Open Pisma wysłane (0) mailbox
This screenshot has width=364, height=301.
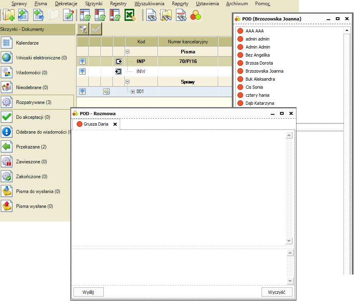(x=35, y=206)
